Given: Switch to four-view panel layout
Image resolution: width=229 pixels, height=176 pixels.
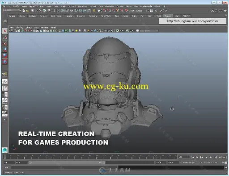Looking at the screenshot, I should pyautogui.click(x=5, y=88).
